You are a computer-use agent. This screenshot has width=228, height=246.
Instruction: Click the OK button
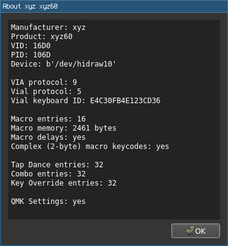[x=196, y=231]
